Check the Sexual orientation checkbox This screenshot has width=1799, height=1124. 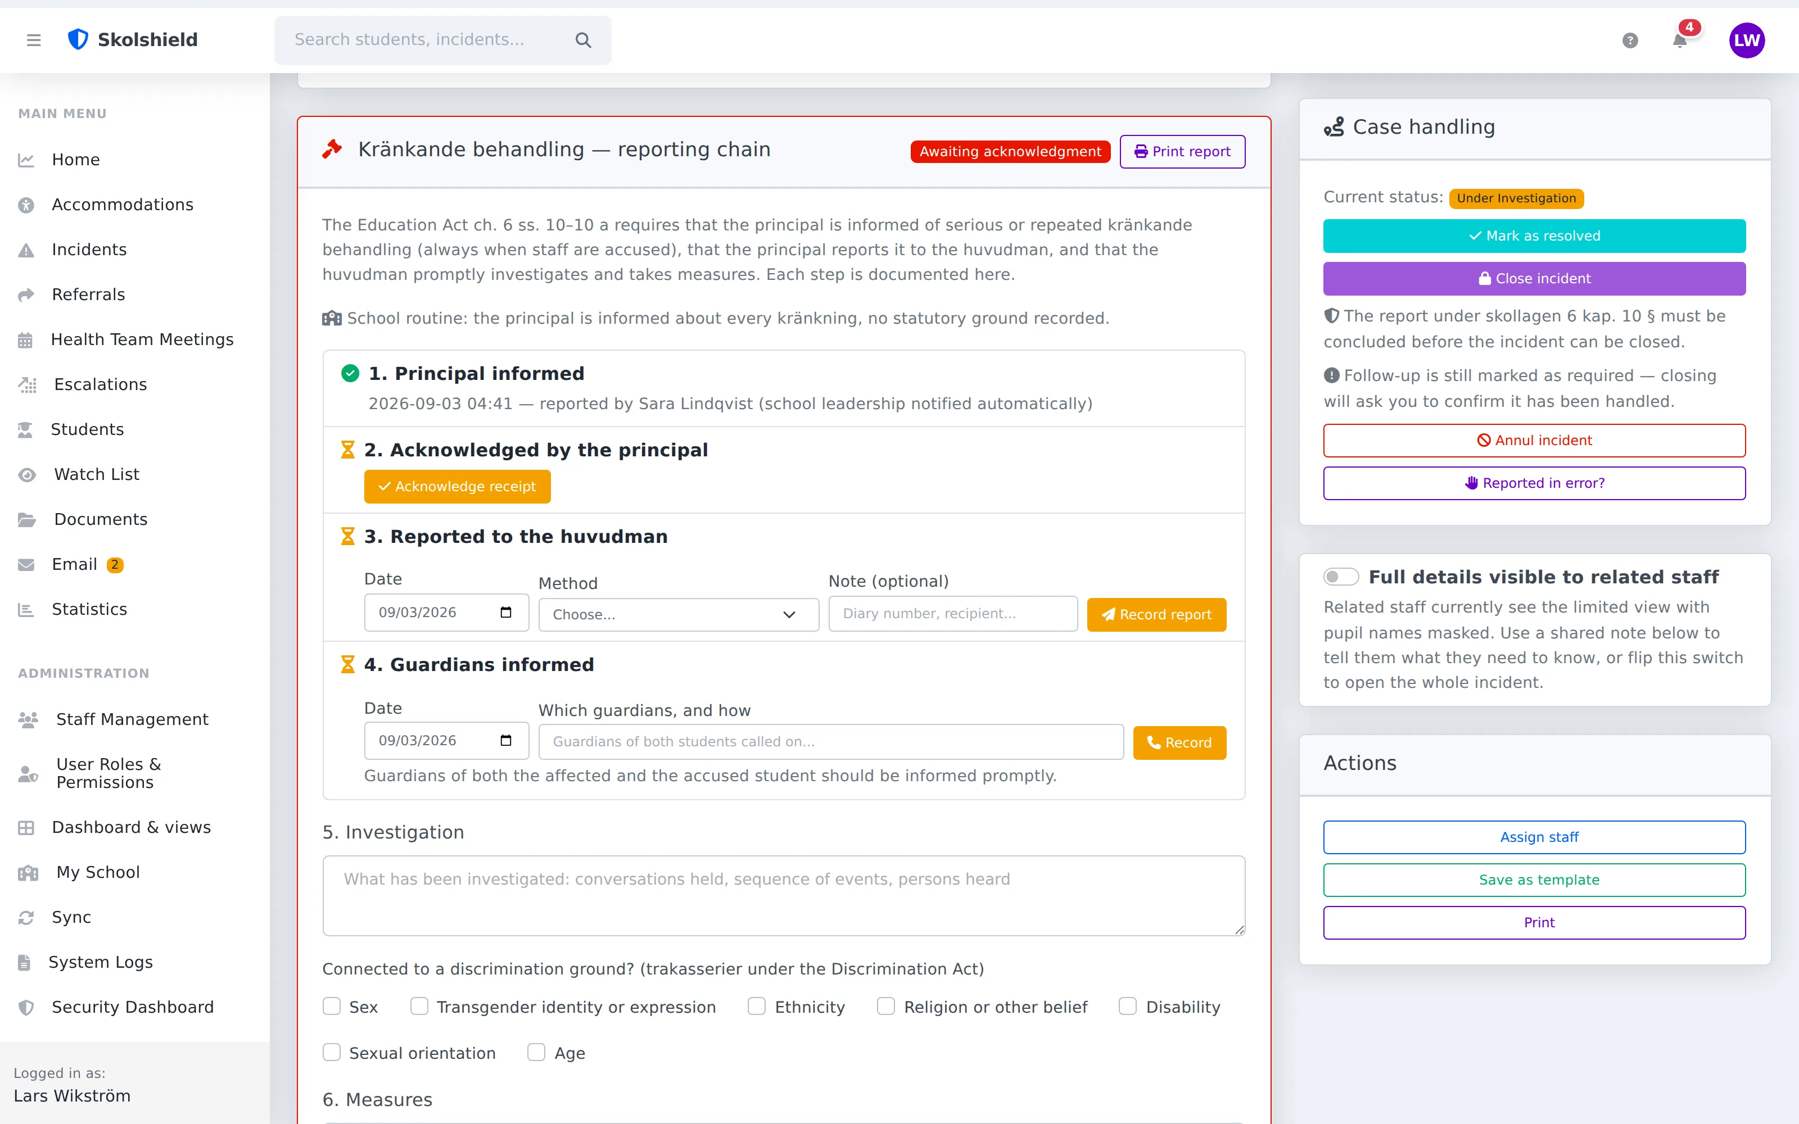coord(332,1053)
